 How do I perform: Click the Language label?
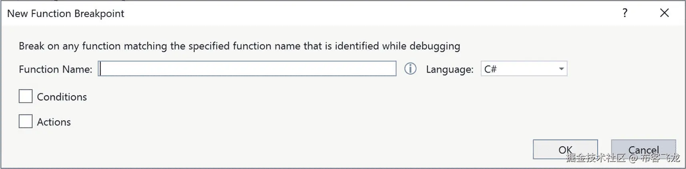(x=449, y=69)
